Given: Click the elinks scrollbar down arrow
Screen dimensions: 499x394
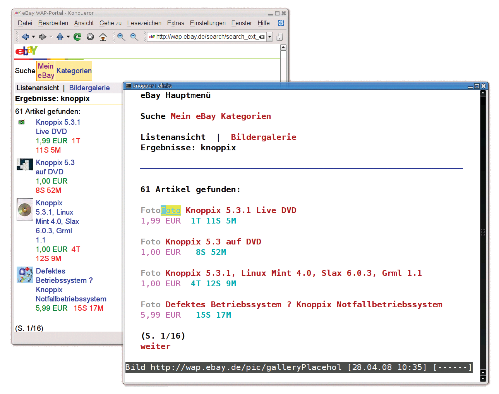Looking at the screenshot, I should pos(483,378).
